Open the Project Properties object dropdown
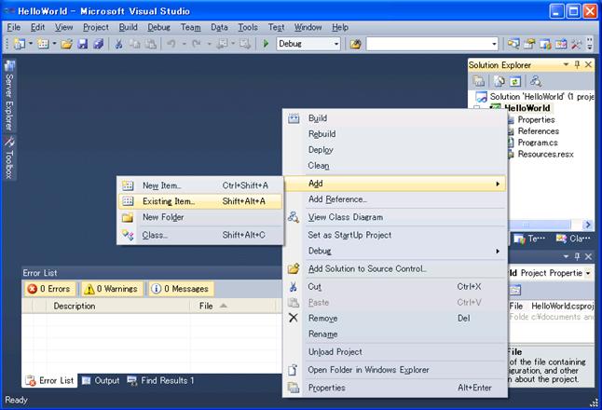Screen dimensions: 602x410 (589, 273)
